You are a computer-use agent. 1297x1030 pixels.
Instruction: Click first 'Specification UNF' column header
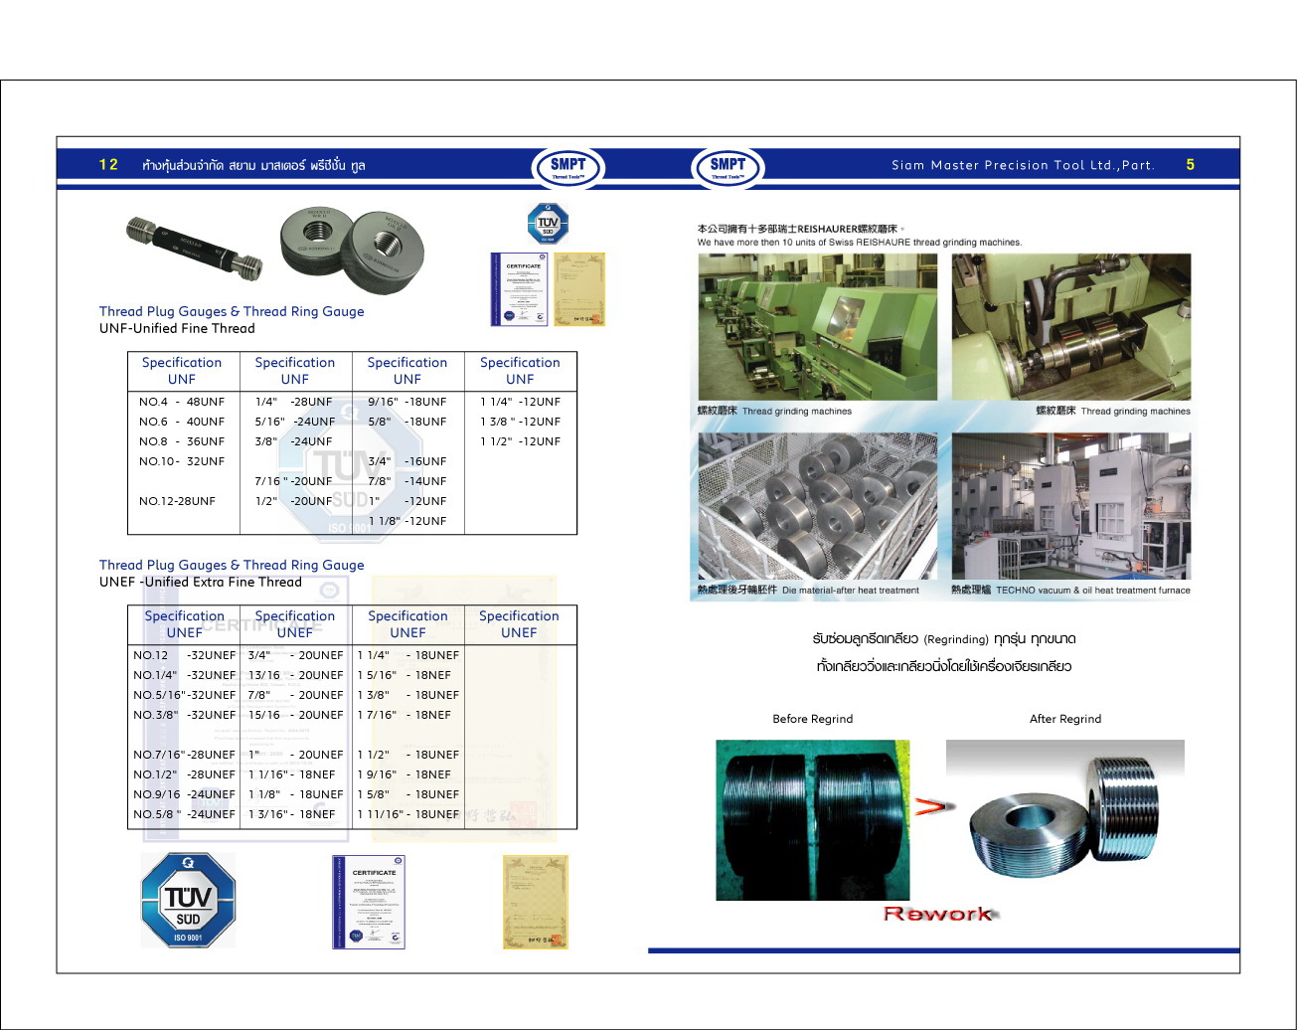point(182,371)
